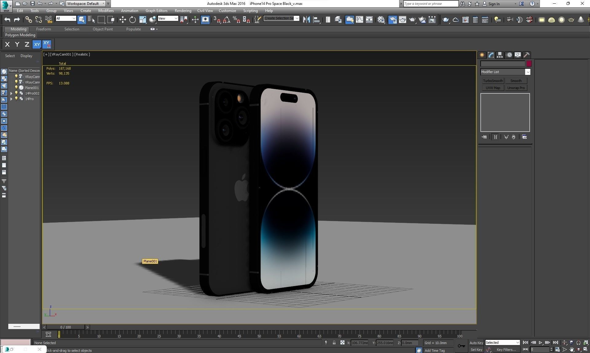This screenshot has height=353, width=590.
Task: Toggle Set Key animation mode
Action: (x=476, y=350)
